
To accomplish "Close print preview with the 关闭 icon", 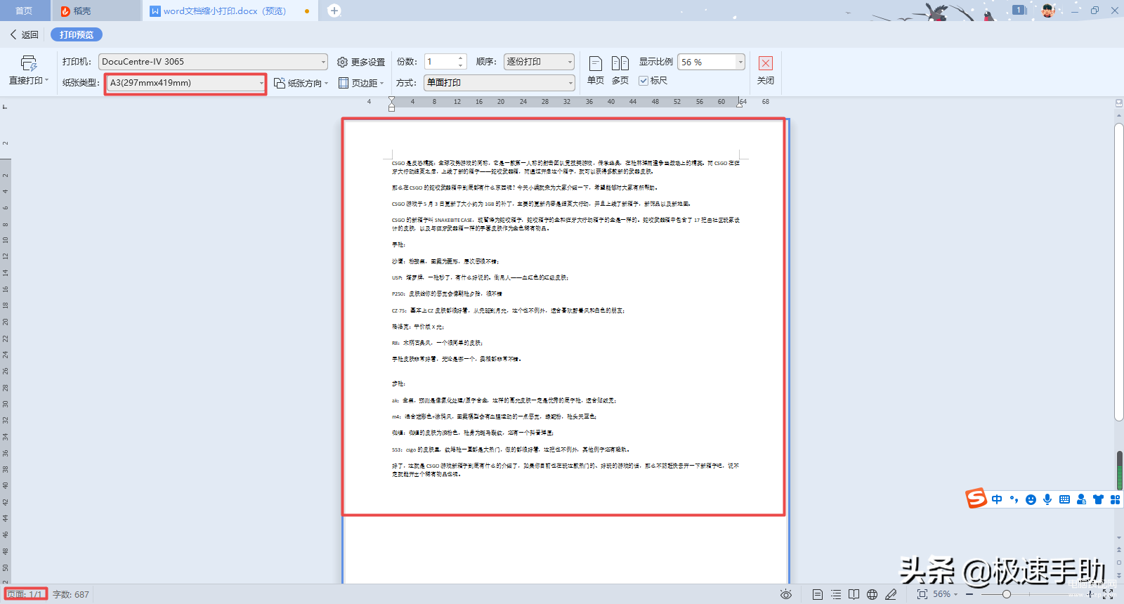I will click(766, 63).
